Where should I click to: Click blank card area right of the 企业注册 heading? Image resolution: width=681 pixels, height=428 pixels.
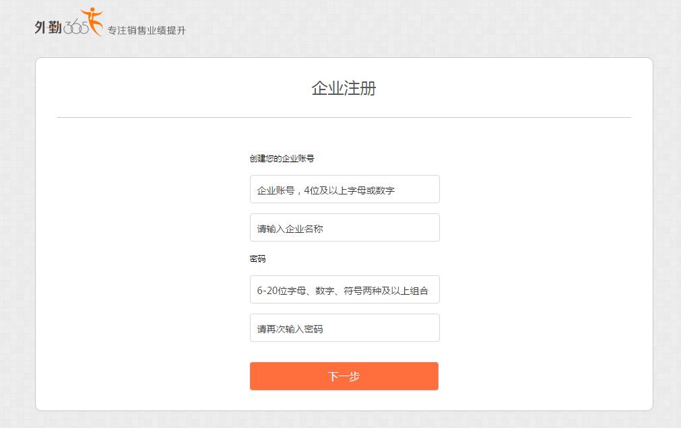512,88
